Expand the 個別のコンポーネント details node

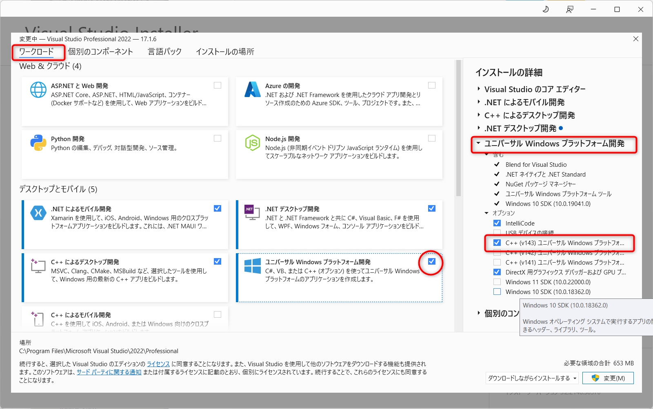click(479, 313)
